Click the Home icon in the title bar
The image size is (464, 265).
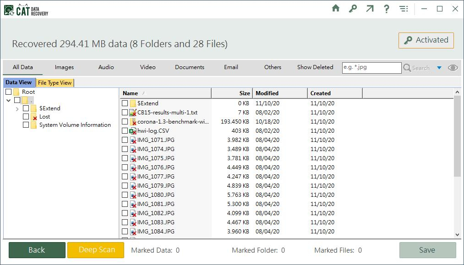(x=336, y=8)
